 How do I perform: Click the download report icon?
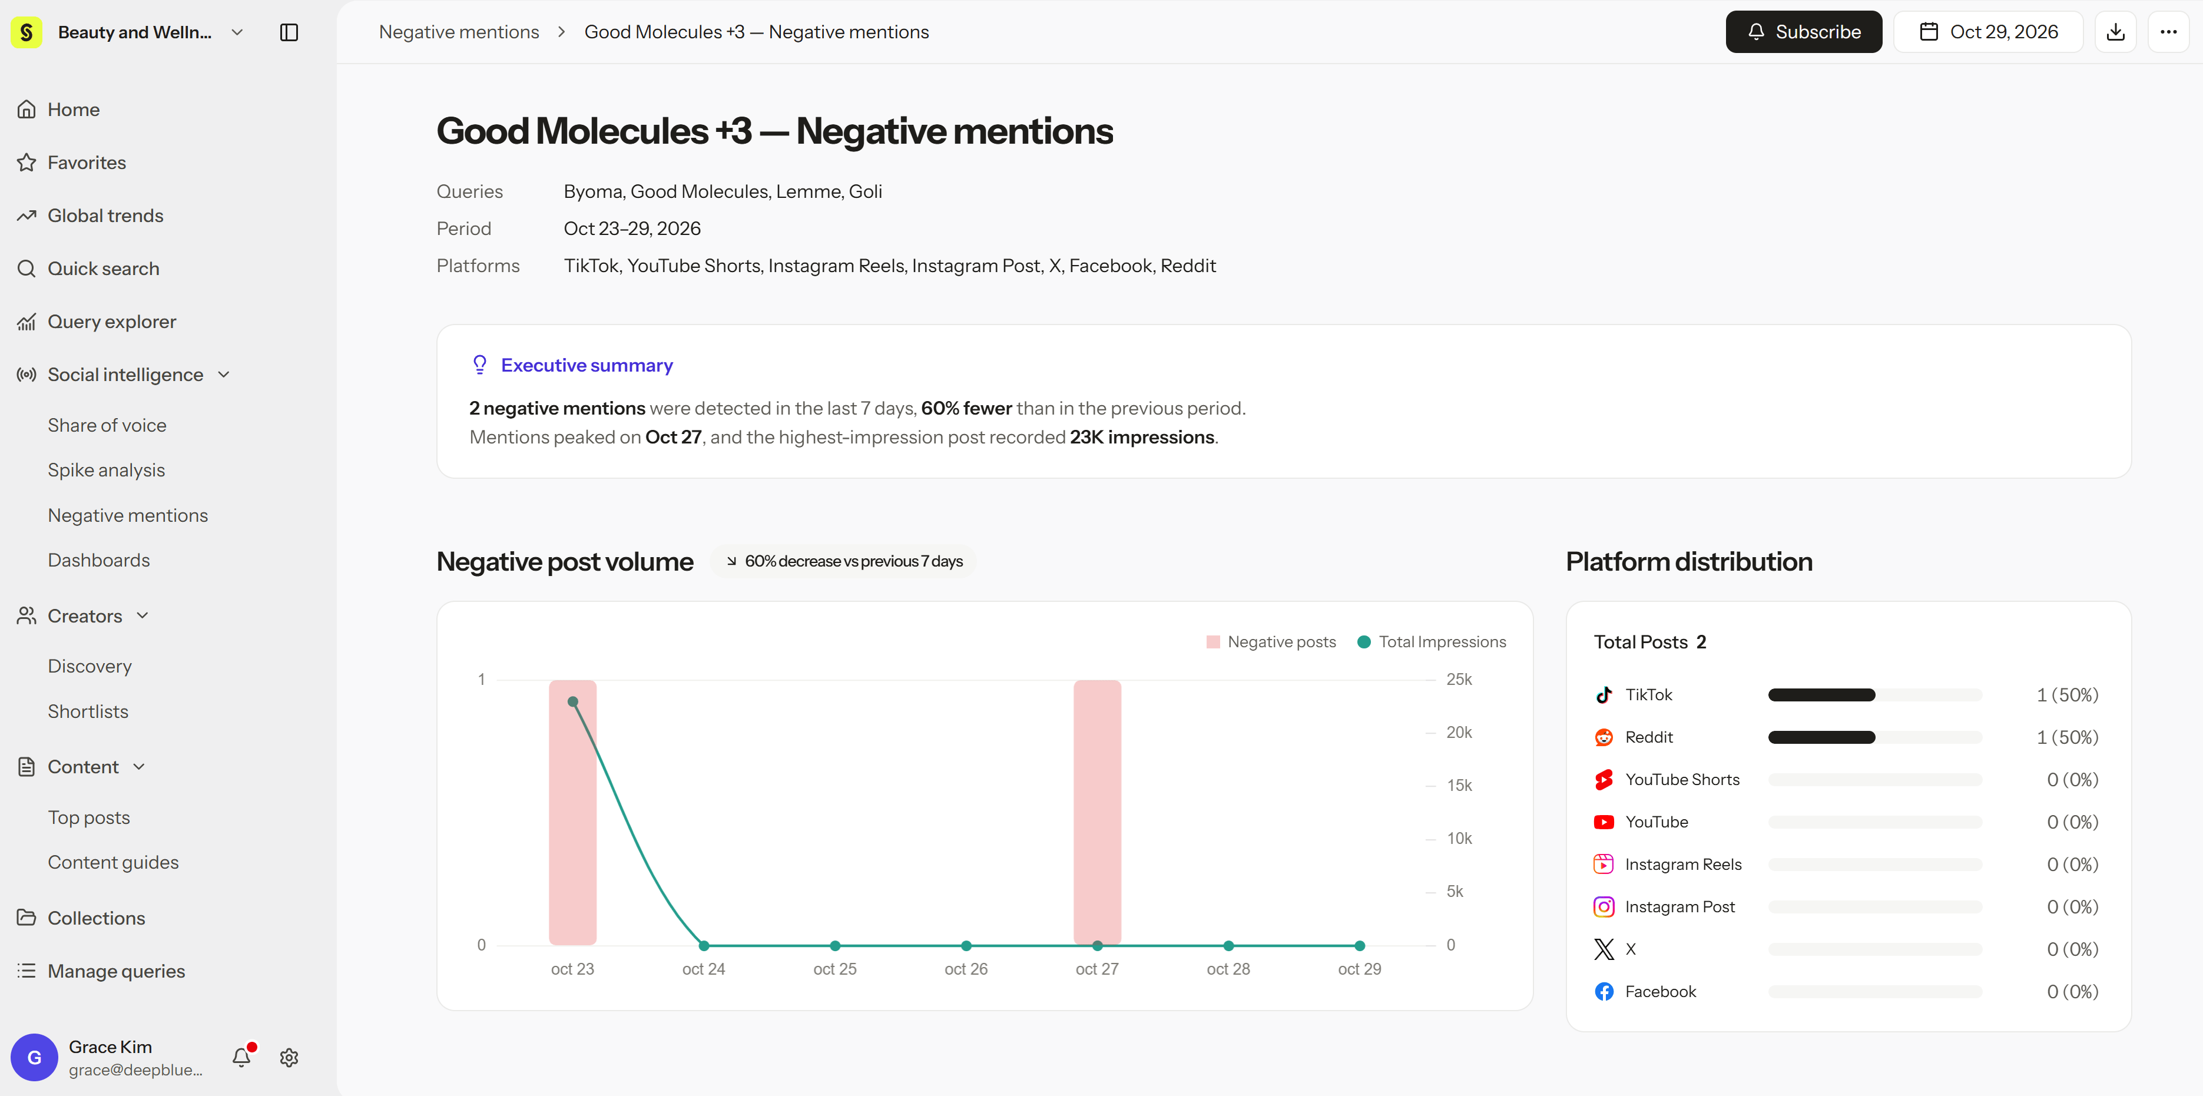tap(2115, 32)
